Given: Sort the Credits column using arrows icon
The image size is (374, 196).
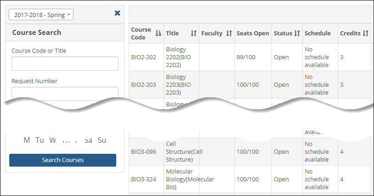Looking at the screenshot, I should click(x=366, y=34).
